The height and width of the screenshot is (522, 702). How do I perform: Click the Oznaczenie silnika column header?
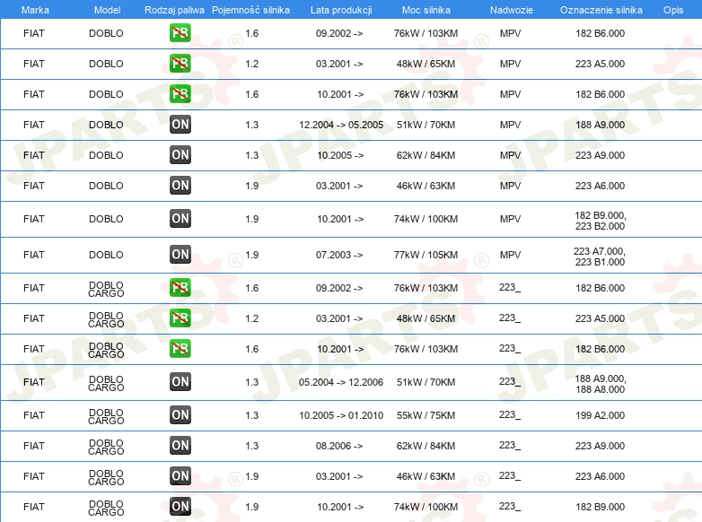pos(601,10)
